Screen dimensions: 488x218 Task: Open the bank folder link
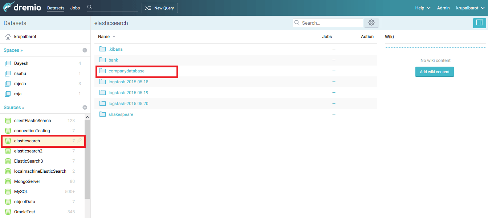(x=113, y=60)
